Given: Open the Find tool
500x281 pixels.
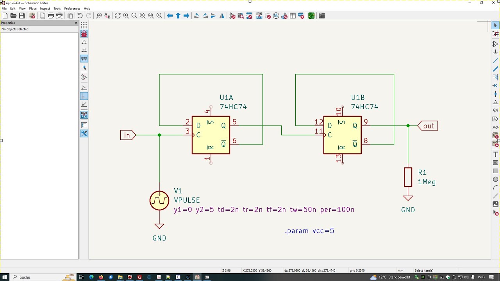Looking at the screenshot, I should 99,16.
